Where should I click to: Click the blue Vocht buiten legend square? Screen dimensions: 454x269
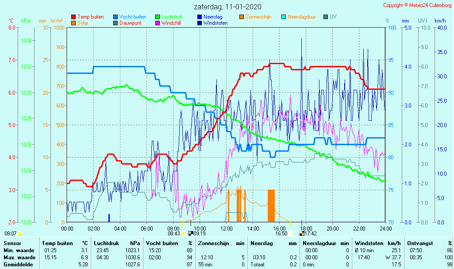[x=115, y=17]
